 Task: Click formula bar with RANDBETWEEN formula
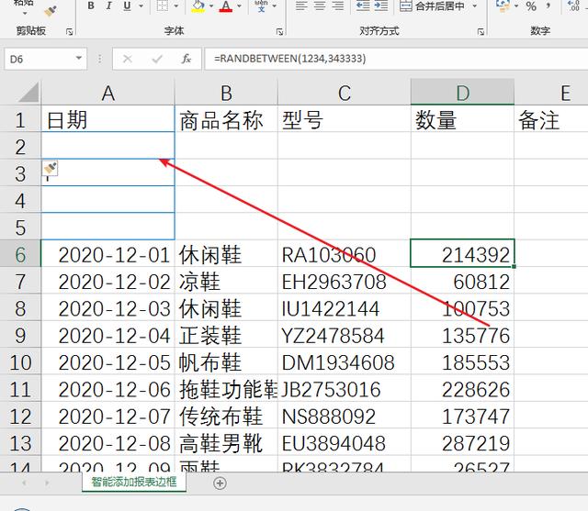pos(396,59)
